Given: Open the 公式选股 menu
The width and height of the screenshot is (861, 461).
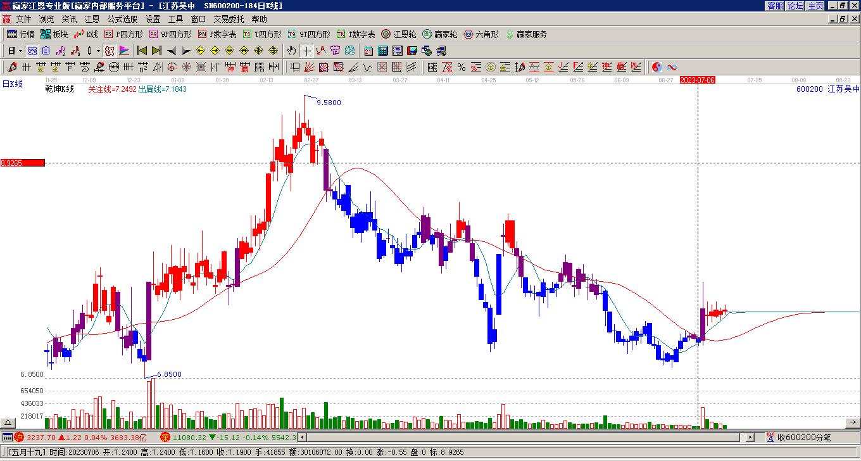Looking at the screenshot, I should click(x=122, y=19).
